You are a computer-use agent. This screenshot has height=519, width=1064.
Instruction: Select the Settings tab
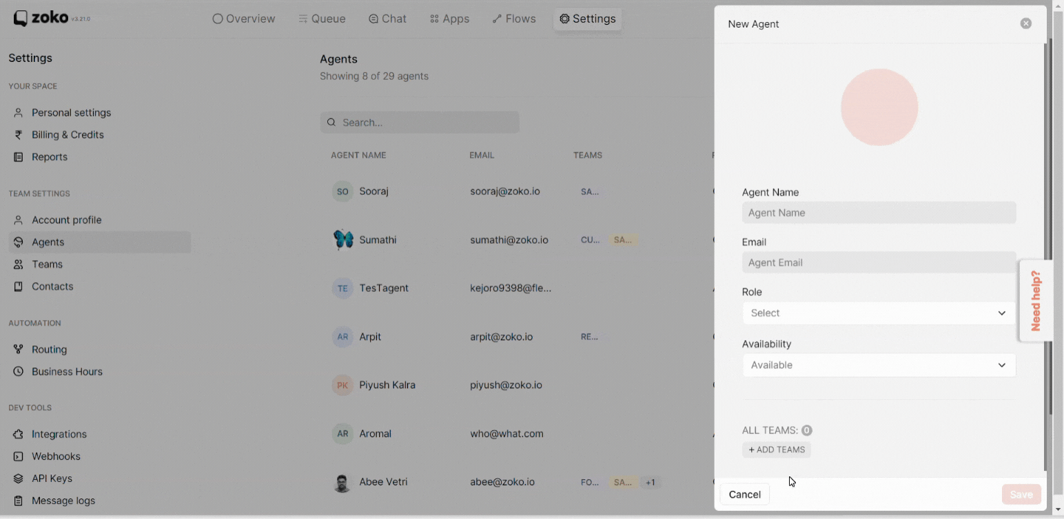click(x=588, y=19)
